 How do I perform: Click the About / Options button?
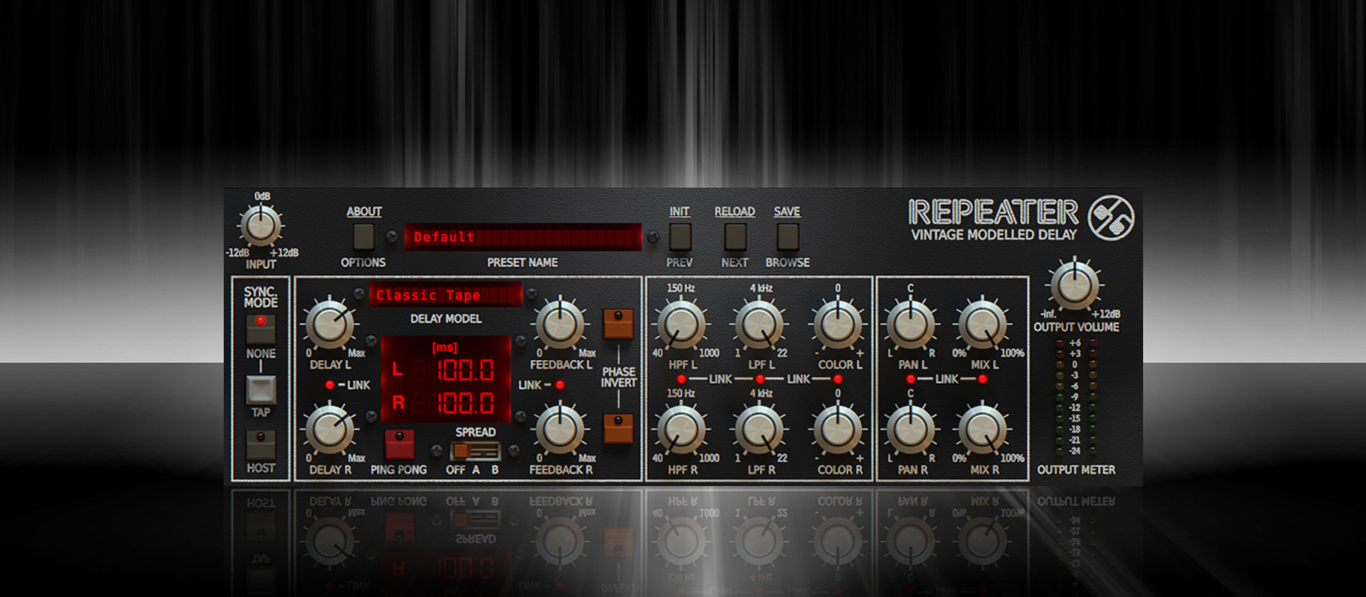coord(364,236)
